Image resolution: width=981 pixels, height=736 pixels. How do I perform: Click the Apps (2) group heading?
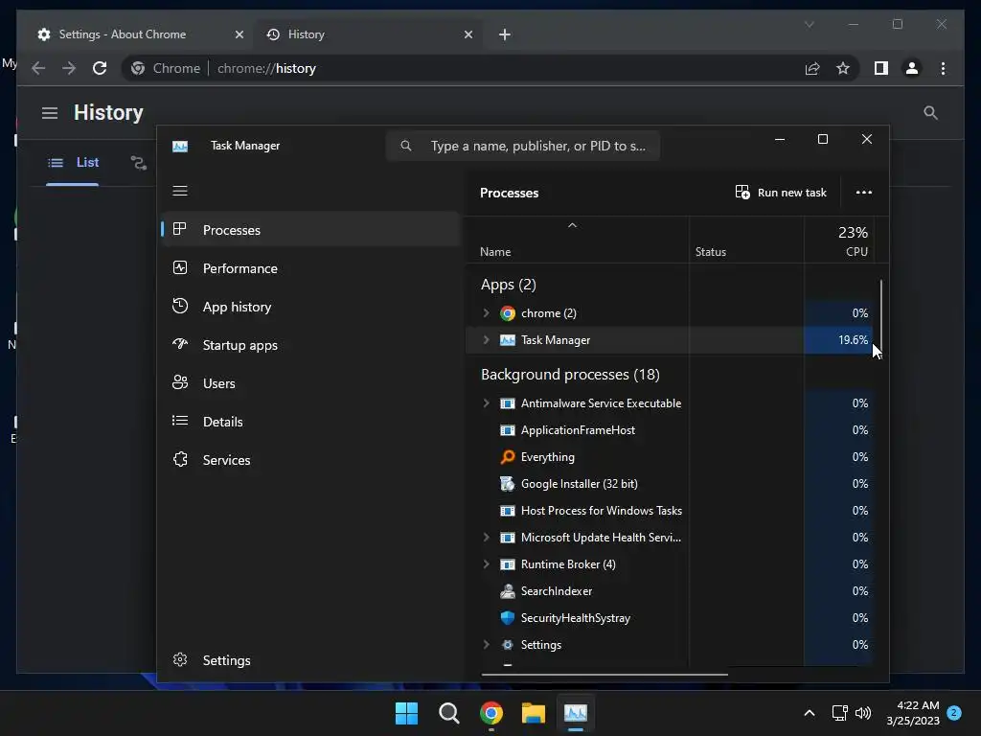point(509,284)
